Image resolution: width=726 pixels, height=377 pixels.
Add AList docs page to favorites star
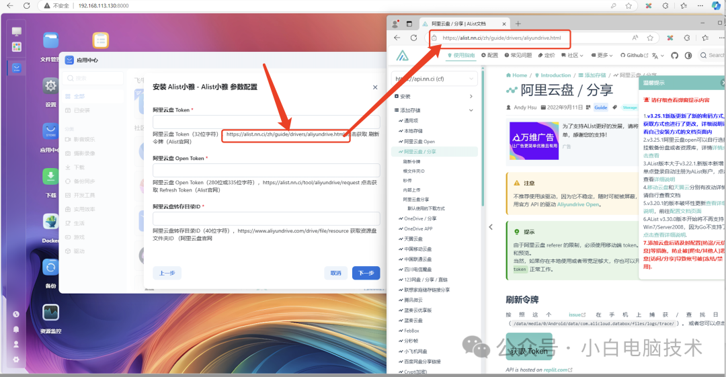650,38
